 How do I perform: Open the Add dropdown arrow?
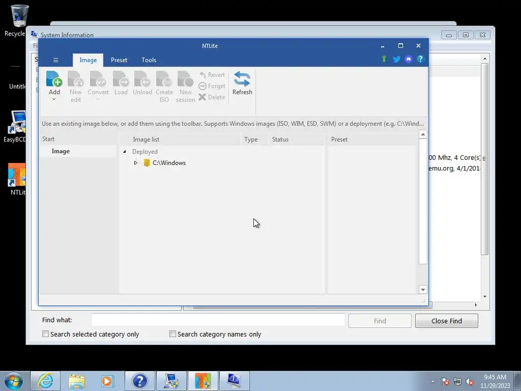click(x=54, y=99)
